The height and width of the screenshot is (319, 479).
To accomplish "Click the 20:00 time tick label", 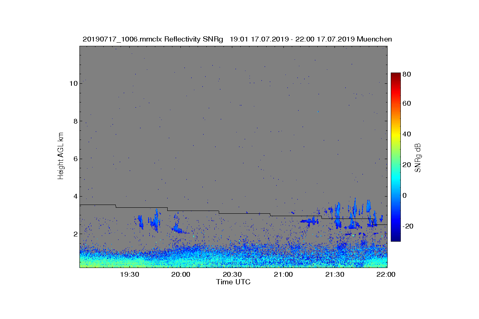I will click(180, 275).
